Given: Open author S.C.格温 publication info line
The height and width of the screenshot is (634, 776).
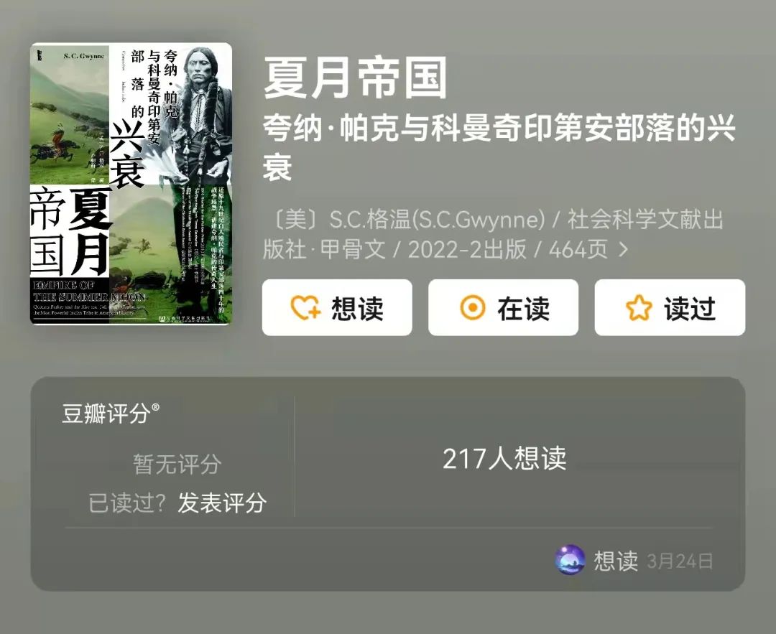Looking at the screenshot, I should [x=494, y=234].
